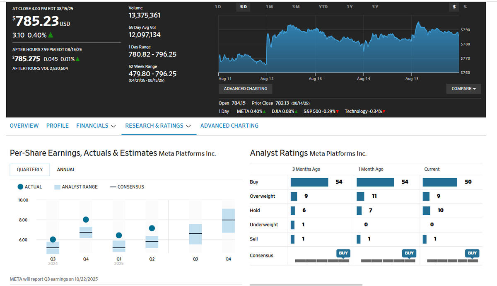Select the 1D chart timeframe
The width and height of the screenshot is (497, 286).
[x=218, y=7]
